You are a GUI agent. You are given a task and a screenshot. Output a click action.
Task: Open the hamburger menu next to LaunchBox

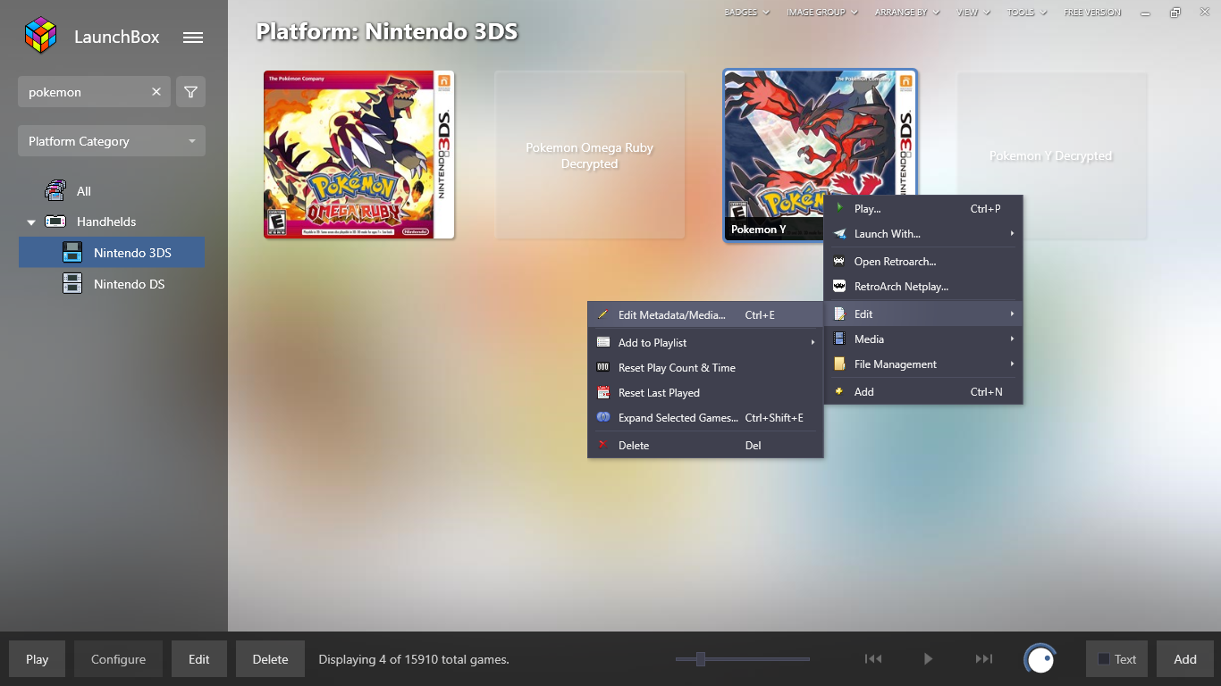pos(192,38)
